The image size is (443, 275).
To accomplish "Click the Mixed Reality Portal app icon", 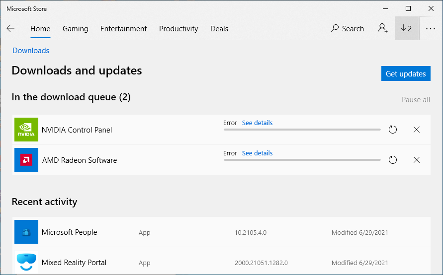I will click(26, 262).
